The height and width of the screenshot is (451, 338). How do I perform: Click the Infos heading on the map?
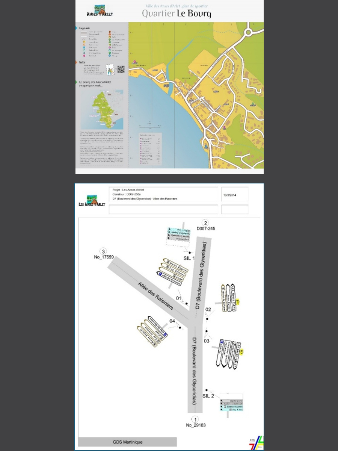pos(82,62)
